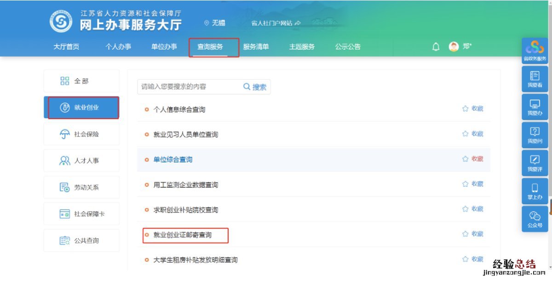Open 省政务服务 sidebar icon
The width and height of the screenshot is (552, 281).
(x=535, y=51)
